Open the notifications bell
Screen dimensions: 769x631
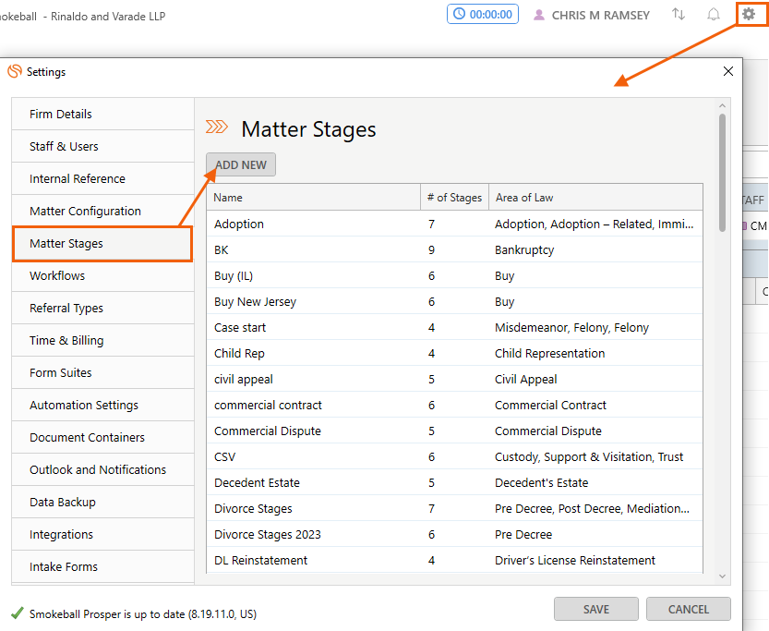(713, 15)
